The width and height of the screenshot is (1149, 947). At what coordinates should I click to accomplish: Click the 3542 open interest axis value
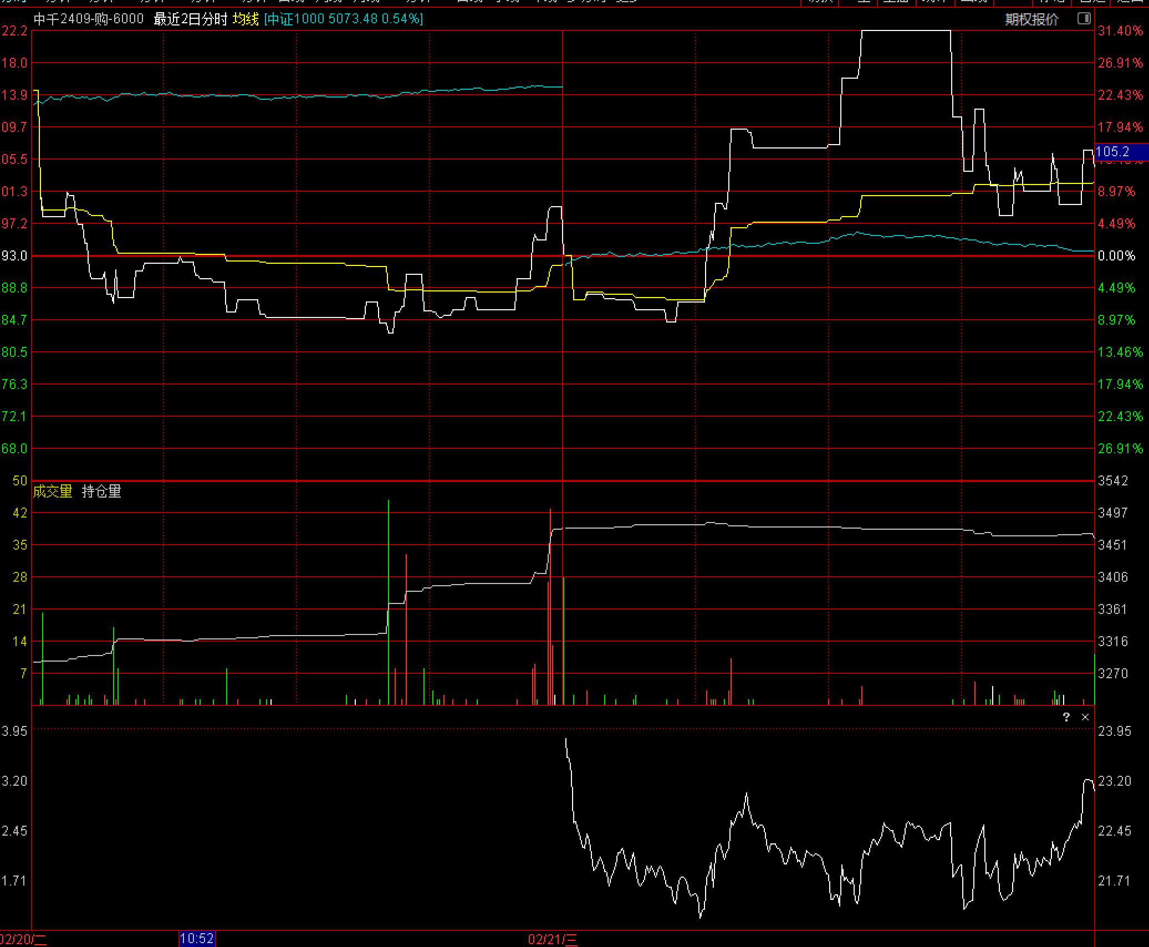[x=1113, y=481]
